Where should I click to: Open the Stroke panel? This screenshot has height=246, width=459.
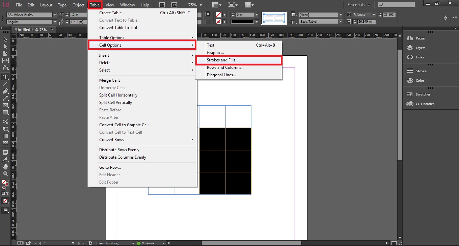pyautogui.click(x=420, y=71)
